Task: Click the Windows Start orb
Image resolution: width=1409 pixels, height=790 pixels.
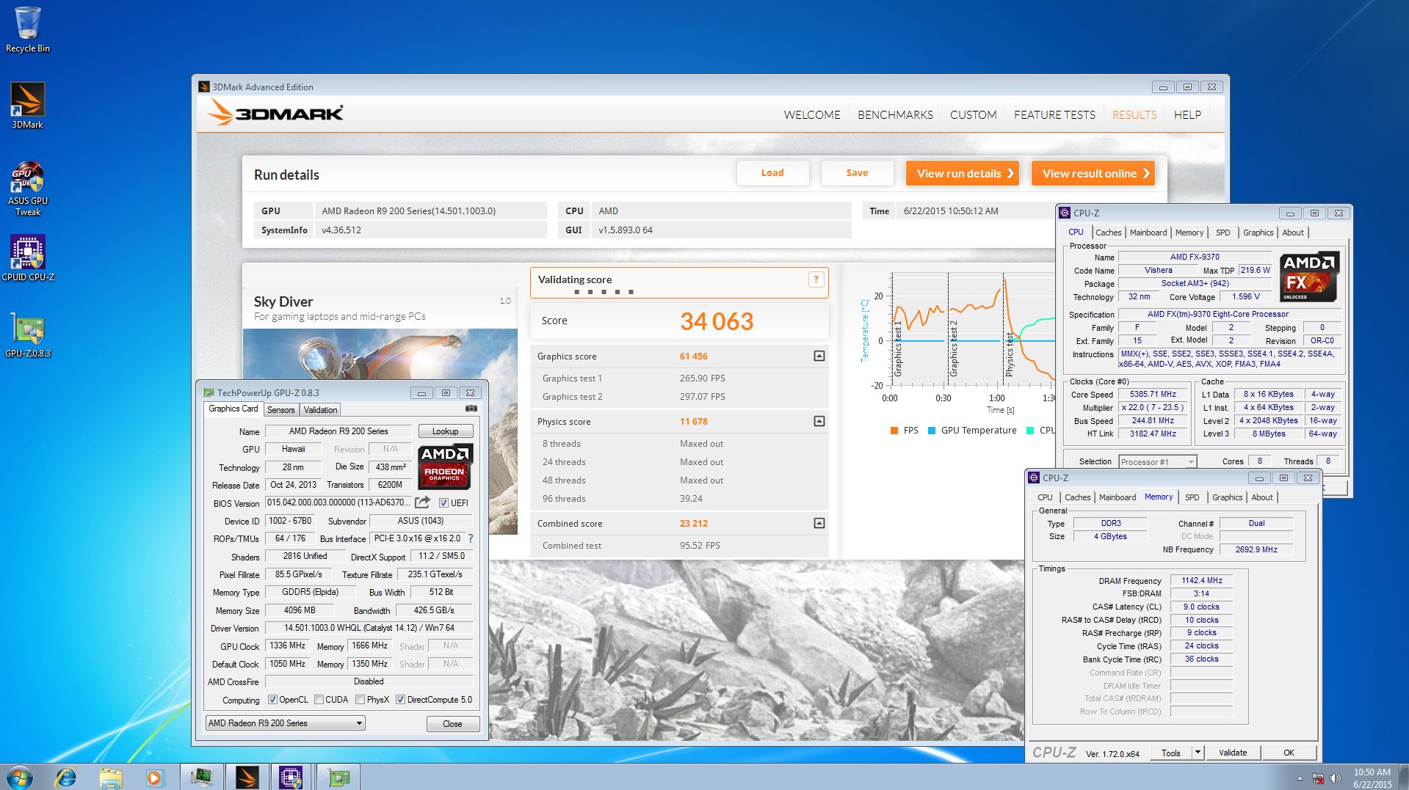Action: click(20, 777)
